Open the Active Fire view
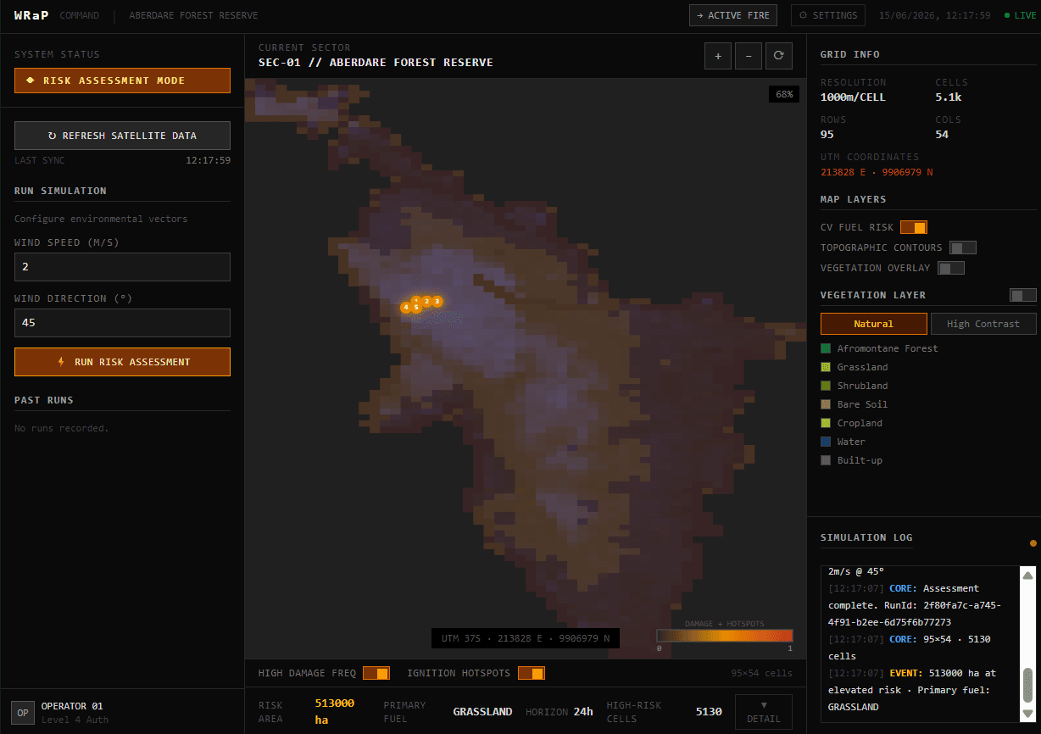1041x734 pixels. (x=733, y=15)
